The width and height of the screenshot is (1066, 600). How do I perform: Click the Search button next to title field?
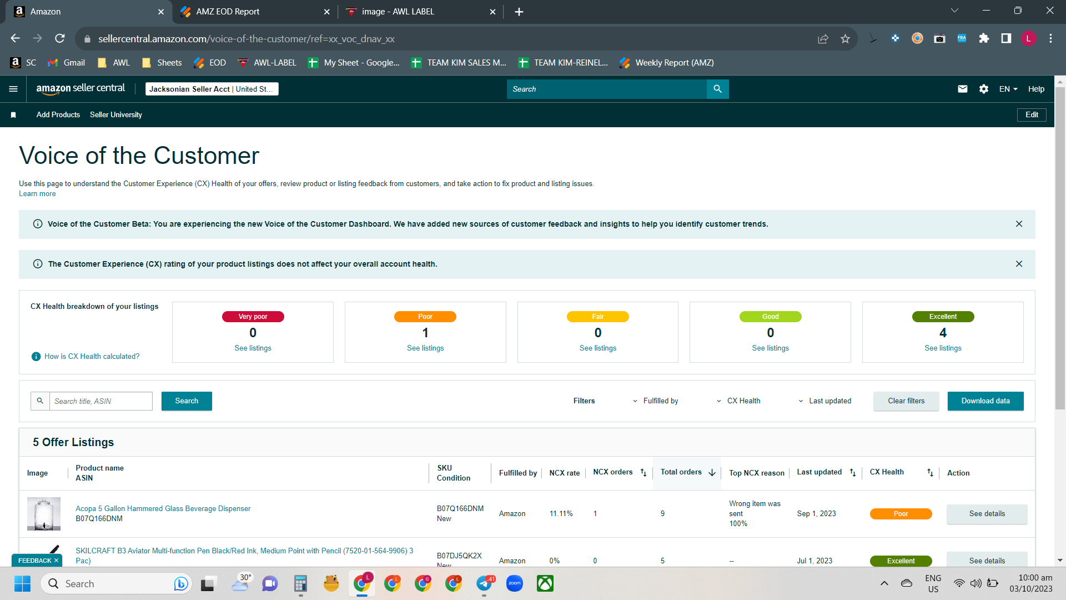[187, 401]
